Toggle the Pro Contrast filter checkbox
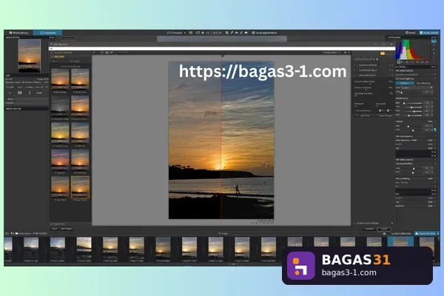 pyautogui.click(x=357, y=75)
